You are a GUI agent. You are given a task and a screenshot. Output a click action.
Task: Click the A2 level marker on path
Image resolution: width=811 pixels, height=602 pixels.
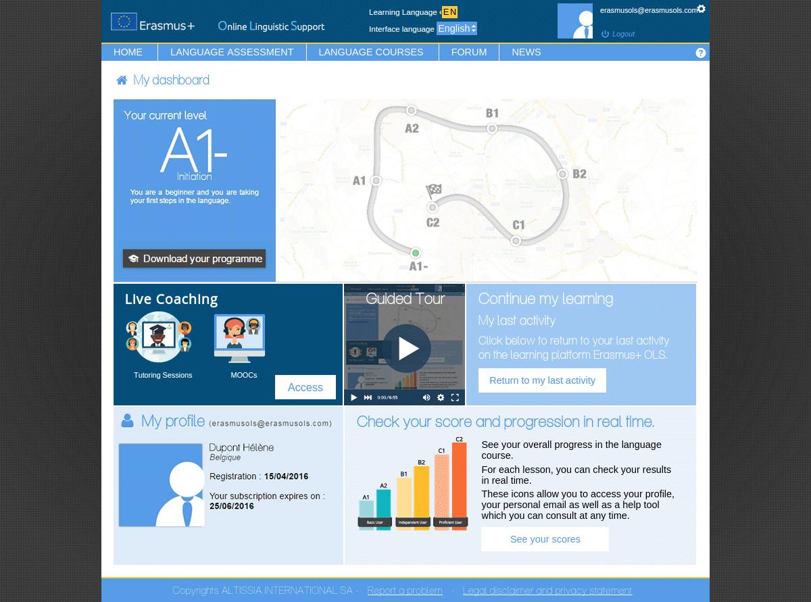[411, 110]
